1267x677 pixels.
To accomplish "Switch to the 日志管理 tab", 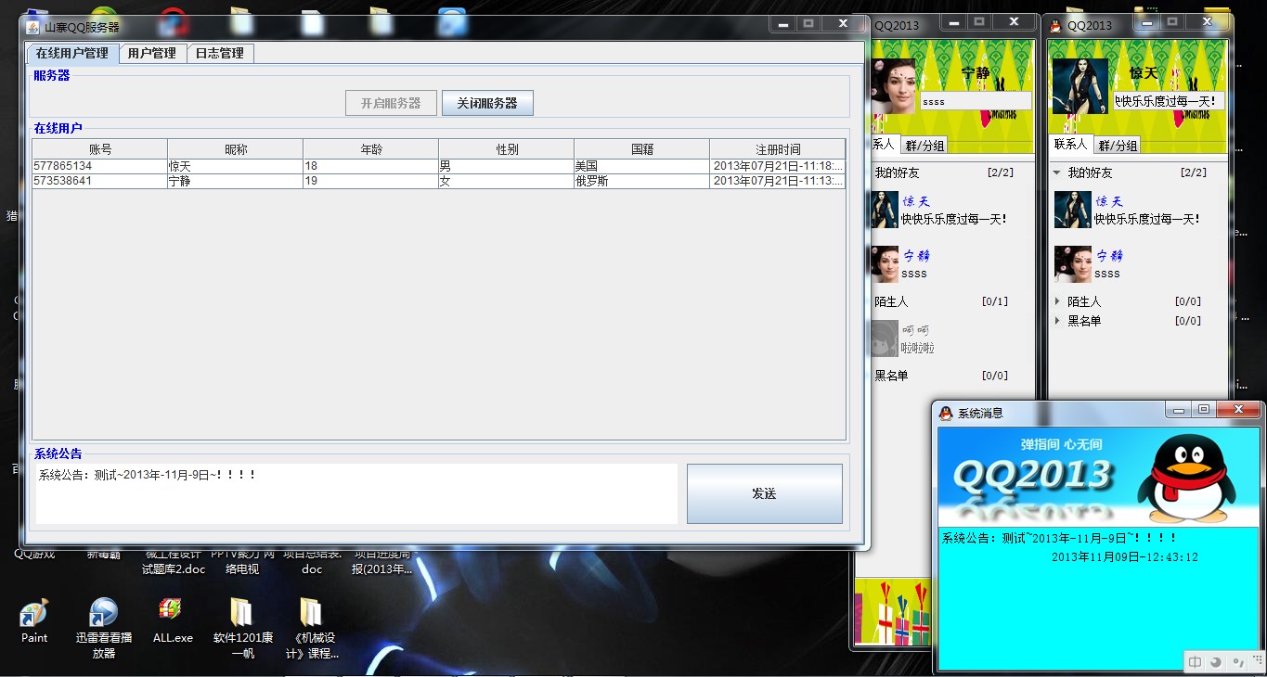I will click(x=220, y=54).
